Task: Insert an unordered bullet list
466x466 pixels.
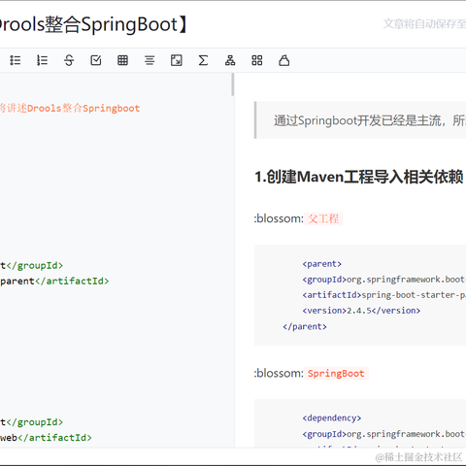Action: (x=15, y=60)
